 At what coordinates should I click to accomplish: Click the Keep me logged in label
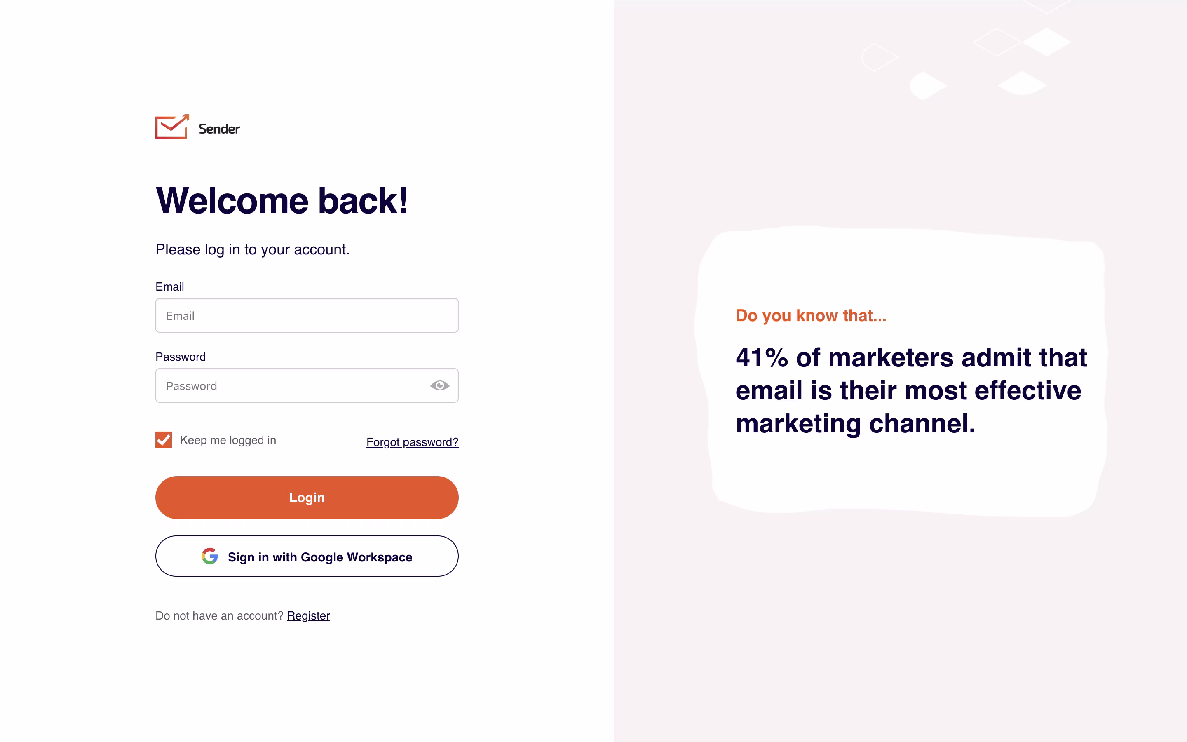228,440
